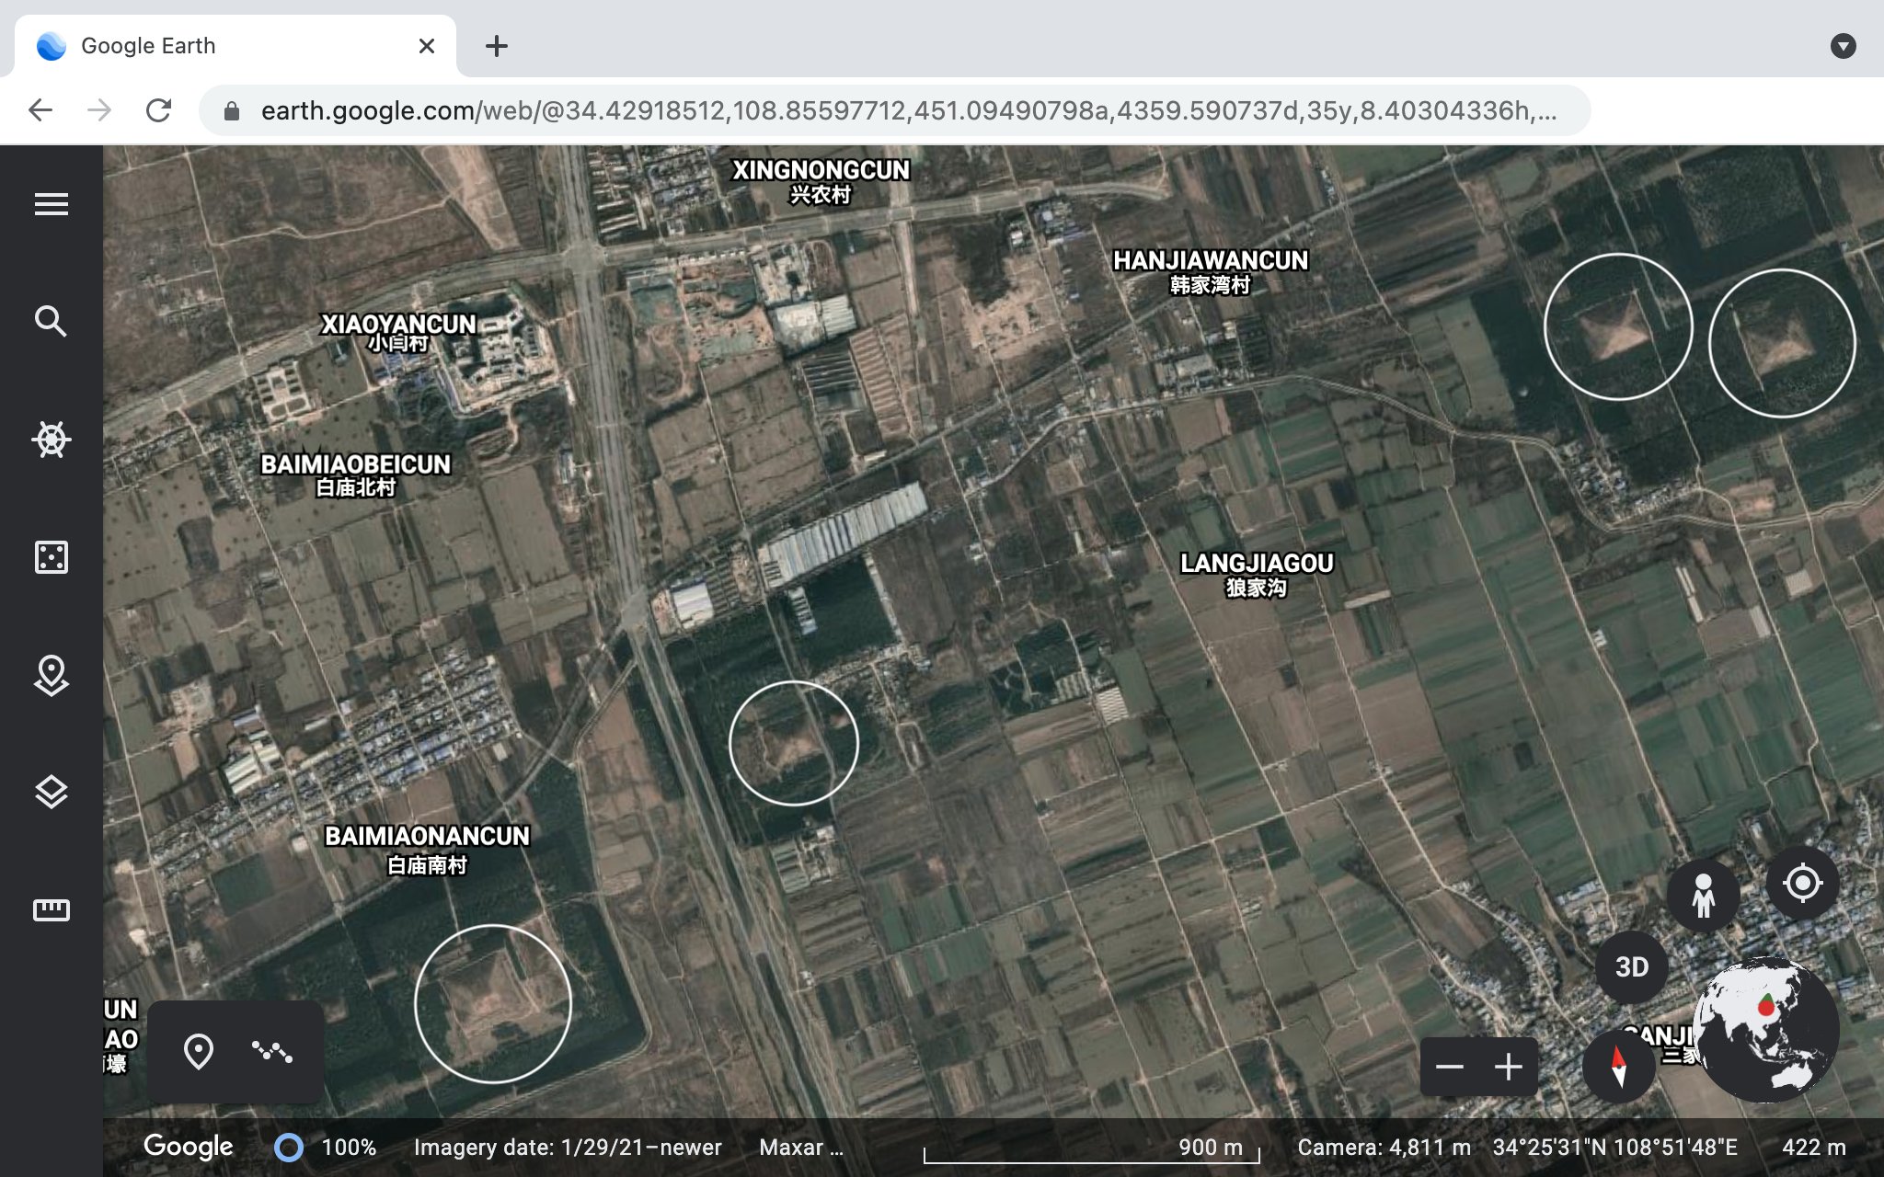Click the BAIMIAOBEICUN place label

tap(356, 474)
